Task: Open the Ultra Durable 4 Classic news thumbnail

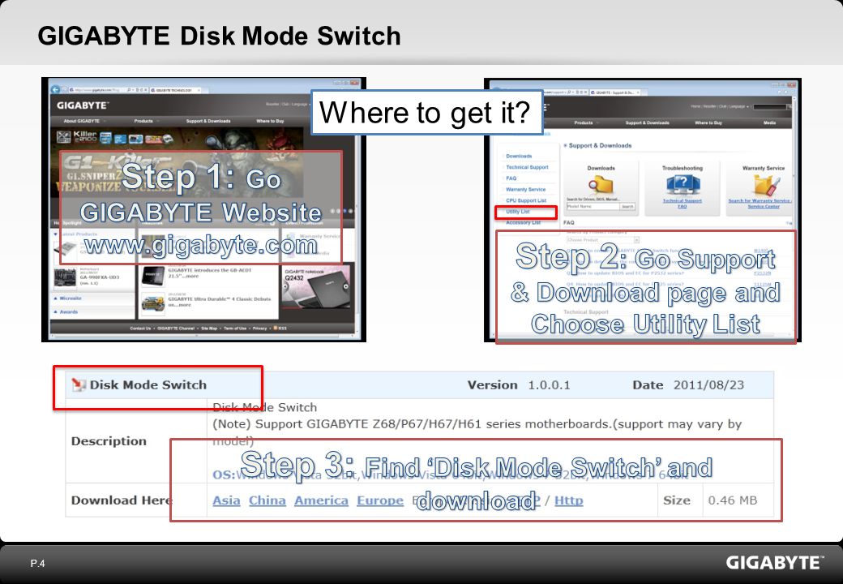Action: point(152,304)
